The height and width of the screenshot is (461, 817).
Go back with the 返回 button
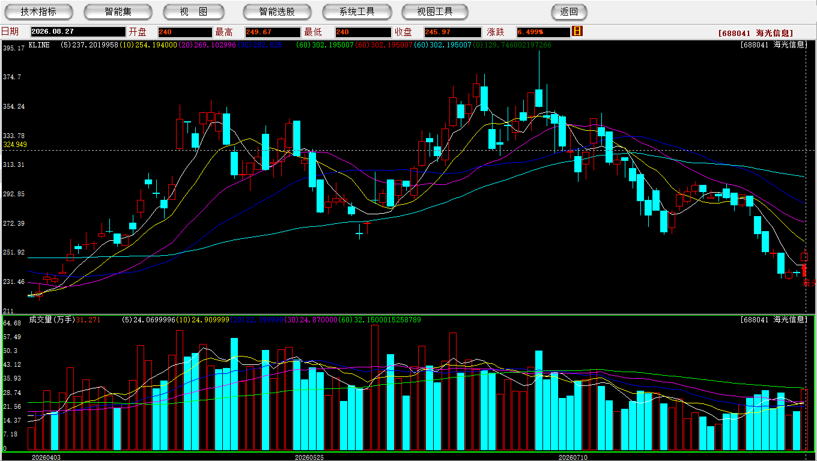[x=569, y=11]
